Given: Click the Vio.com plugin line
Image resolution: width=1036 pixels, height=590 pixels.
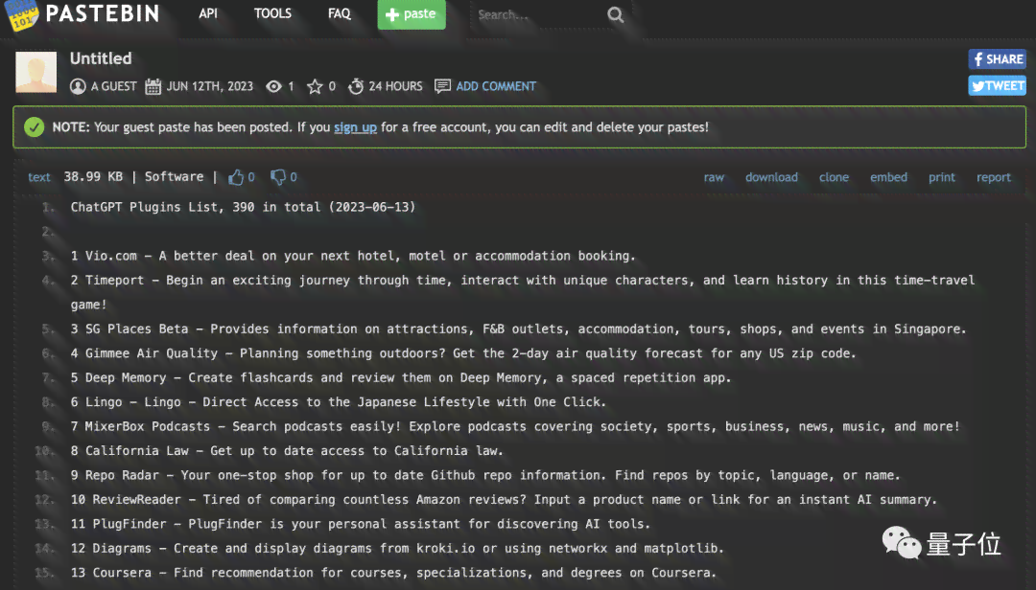Looking at the screenshot, I should click(x=353, y=256).
